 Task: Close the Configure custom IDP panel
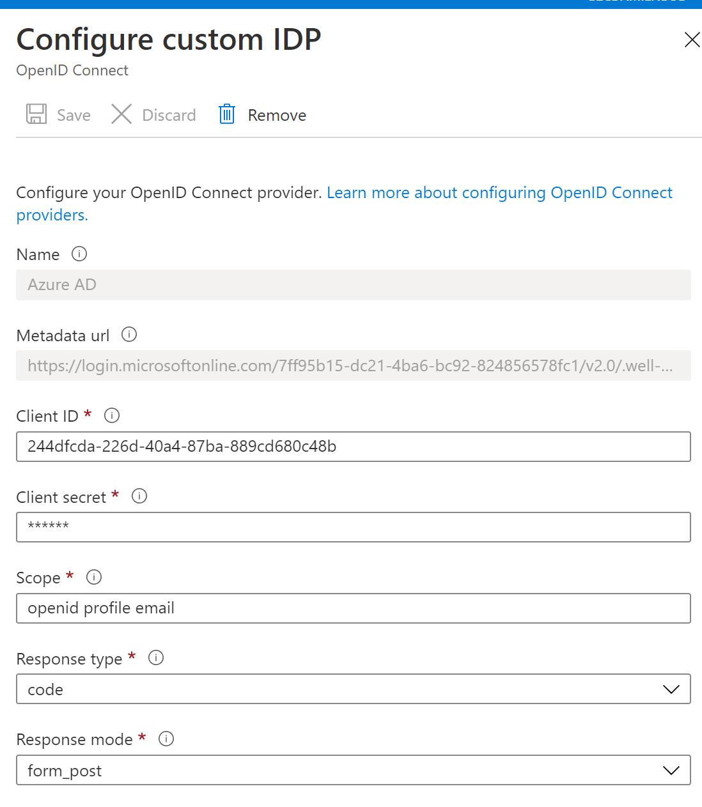tap(692, 40)
